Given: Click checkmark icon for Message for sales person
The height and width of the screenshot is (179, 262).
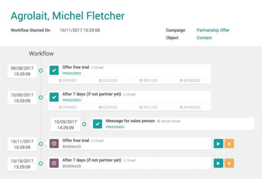Looking at the screenshot, I should 98,124.
